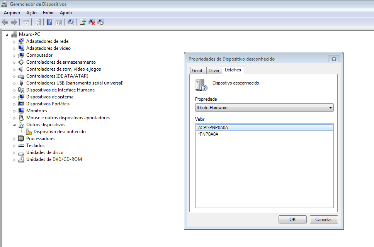The image size is (374, 247).
Task: Click the Update driver software icon
Action: (83, 22)
